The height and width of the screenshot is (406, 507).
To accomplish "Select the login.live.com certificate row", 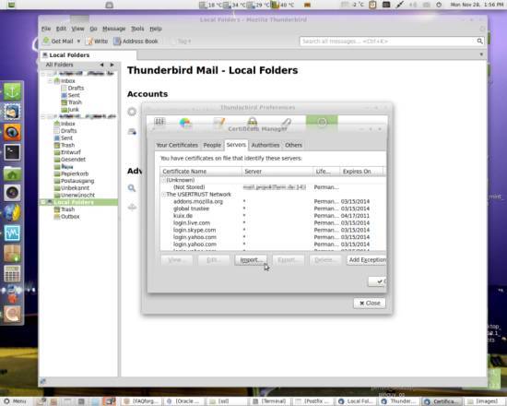I will (x=273, y=222).
